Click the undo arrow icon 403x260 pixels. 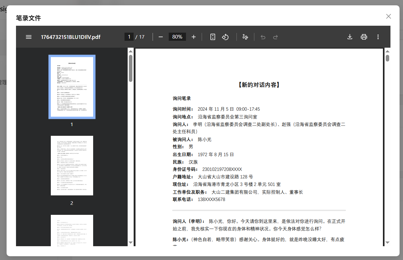point(263,37)
